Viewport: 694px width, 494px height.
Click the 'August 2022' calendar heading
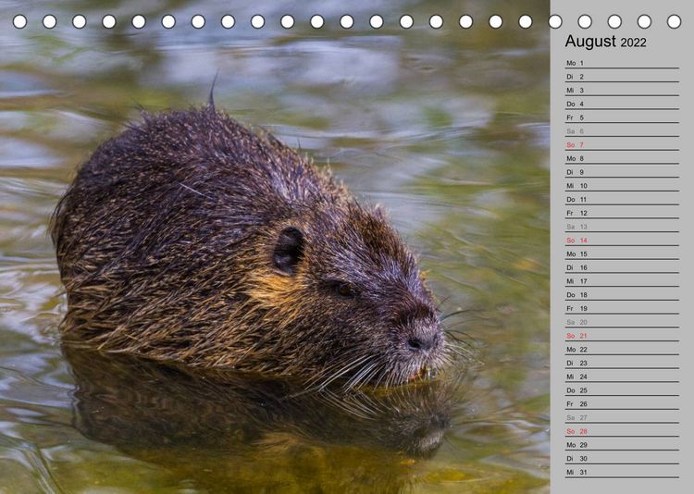click(605, 42)
